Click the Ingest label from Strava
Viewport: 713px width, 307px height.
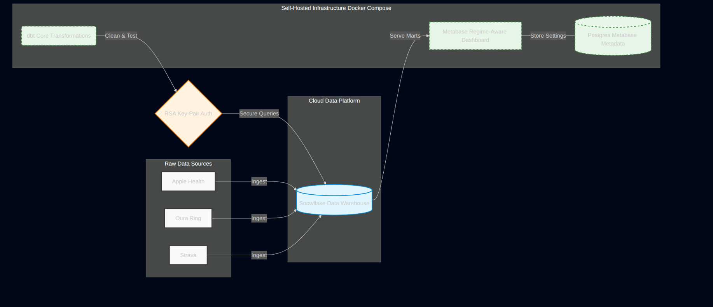(259, 255)
